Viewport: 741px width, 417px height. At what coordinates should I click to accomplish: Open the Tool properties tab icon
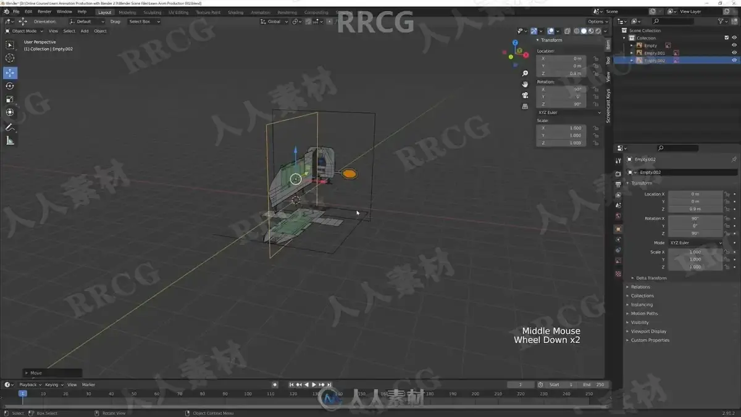pos(618,161)
